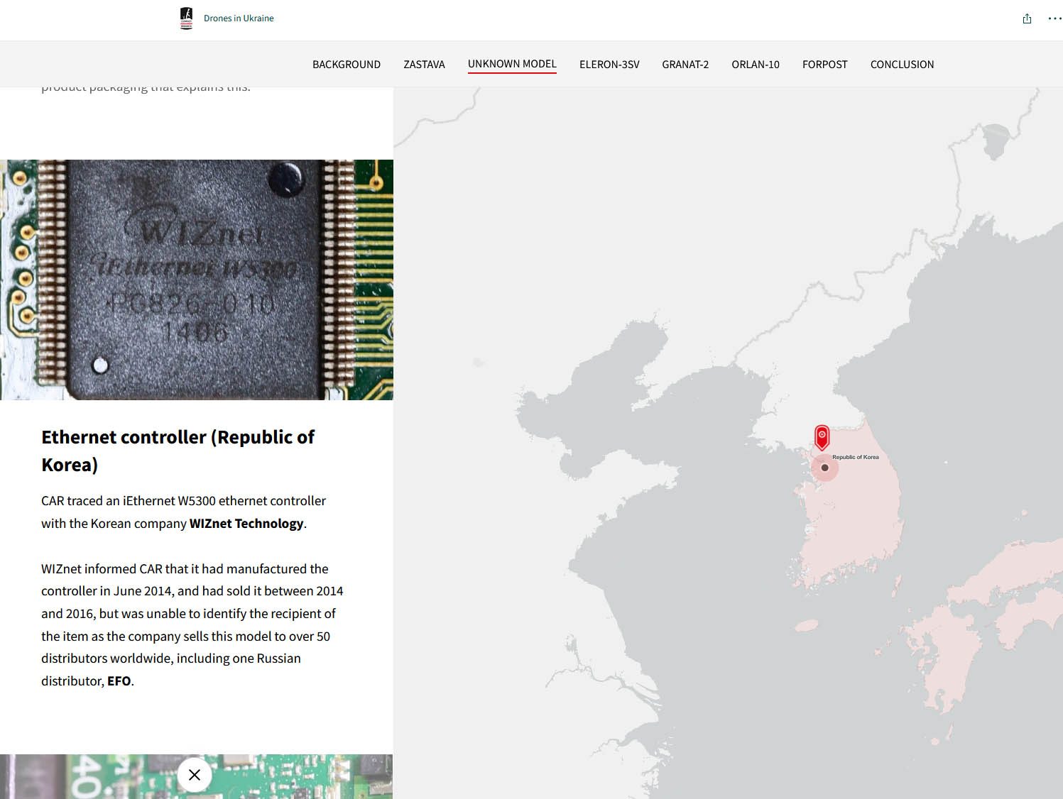
Task: Open the WIZnet chip photo
Action: pyautogui.click(x=197, y=280)
